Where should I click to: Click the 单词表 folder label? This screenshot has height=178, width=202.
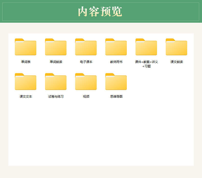point(26,62)
